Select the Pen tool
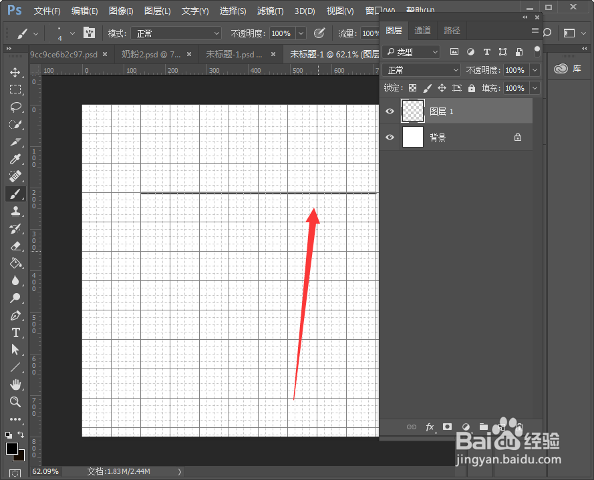Screen dimensions: 594x480 pos(15,315)
